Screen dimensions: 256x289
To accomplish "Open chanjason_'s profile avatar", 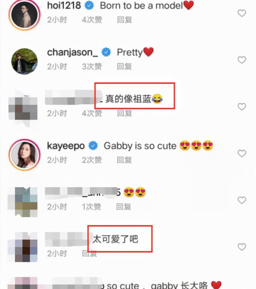I will tap(24, 61).
